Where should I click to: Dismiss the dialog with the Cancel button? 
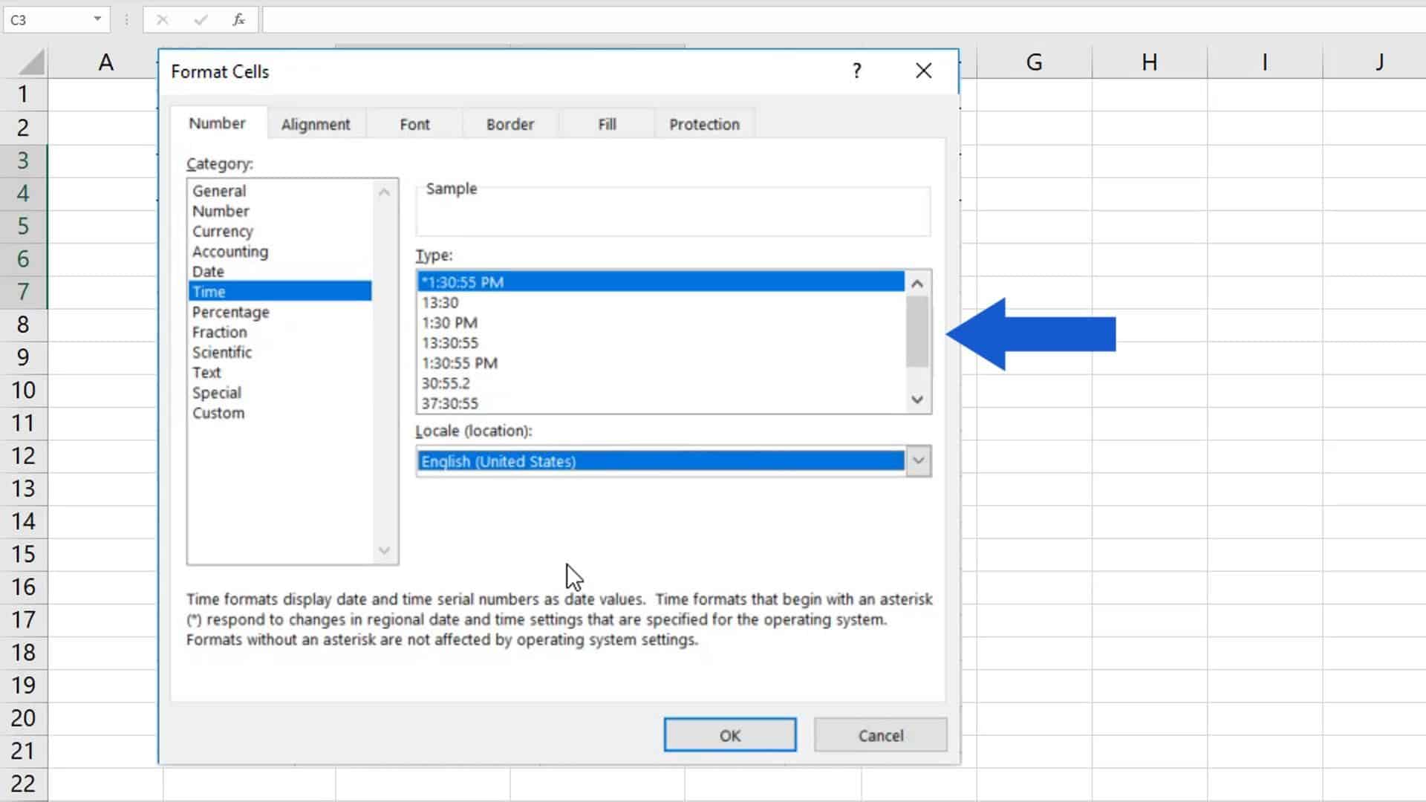click(880, 734)
